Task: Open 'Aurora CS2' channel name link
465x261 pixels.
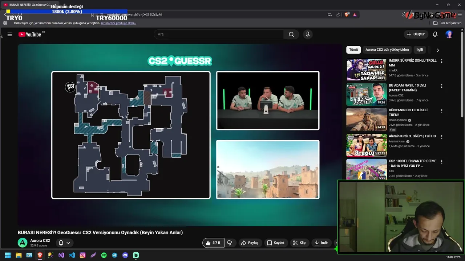Action: (40, 241)
